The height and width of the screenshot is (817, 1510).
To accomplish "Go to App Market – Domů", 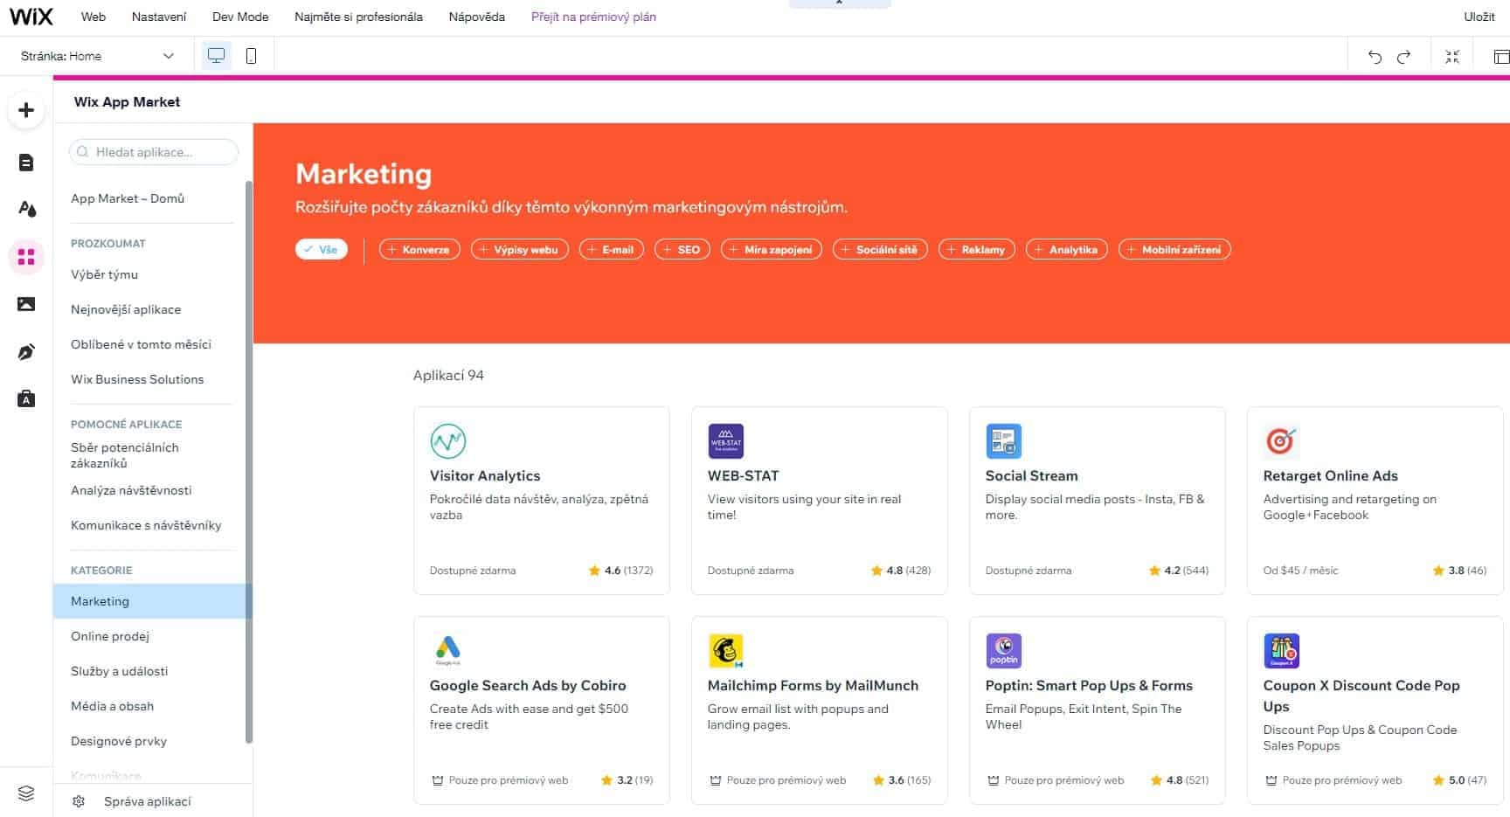I will (128, 198).
